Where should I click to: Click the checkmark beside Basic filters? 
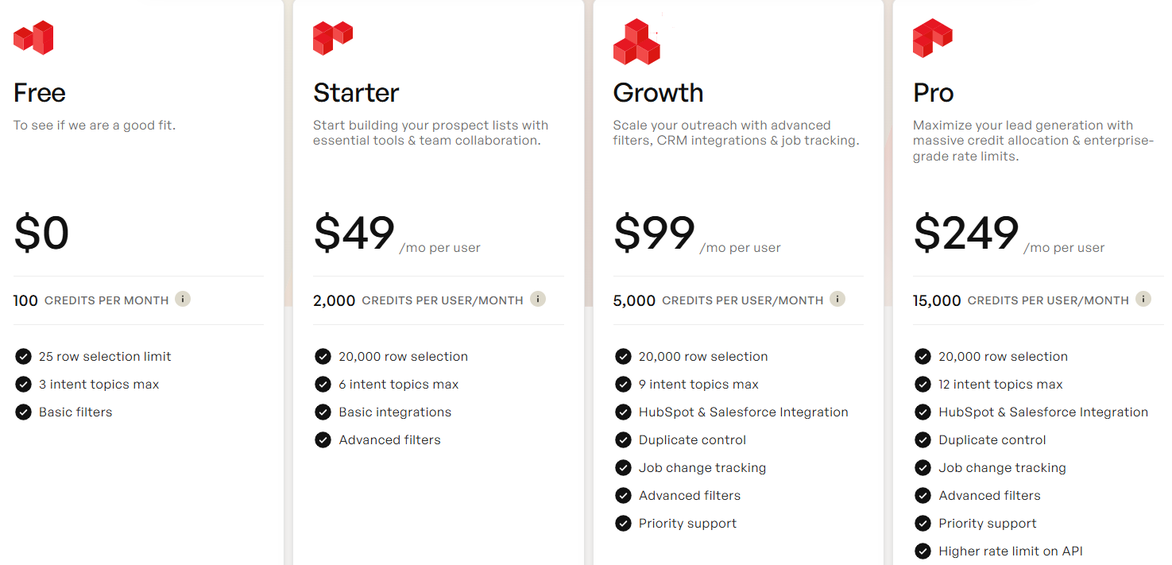pyautogui.click(x=23, y=412)
